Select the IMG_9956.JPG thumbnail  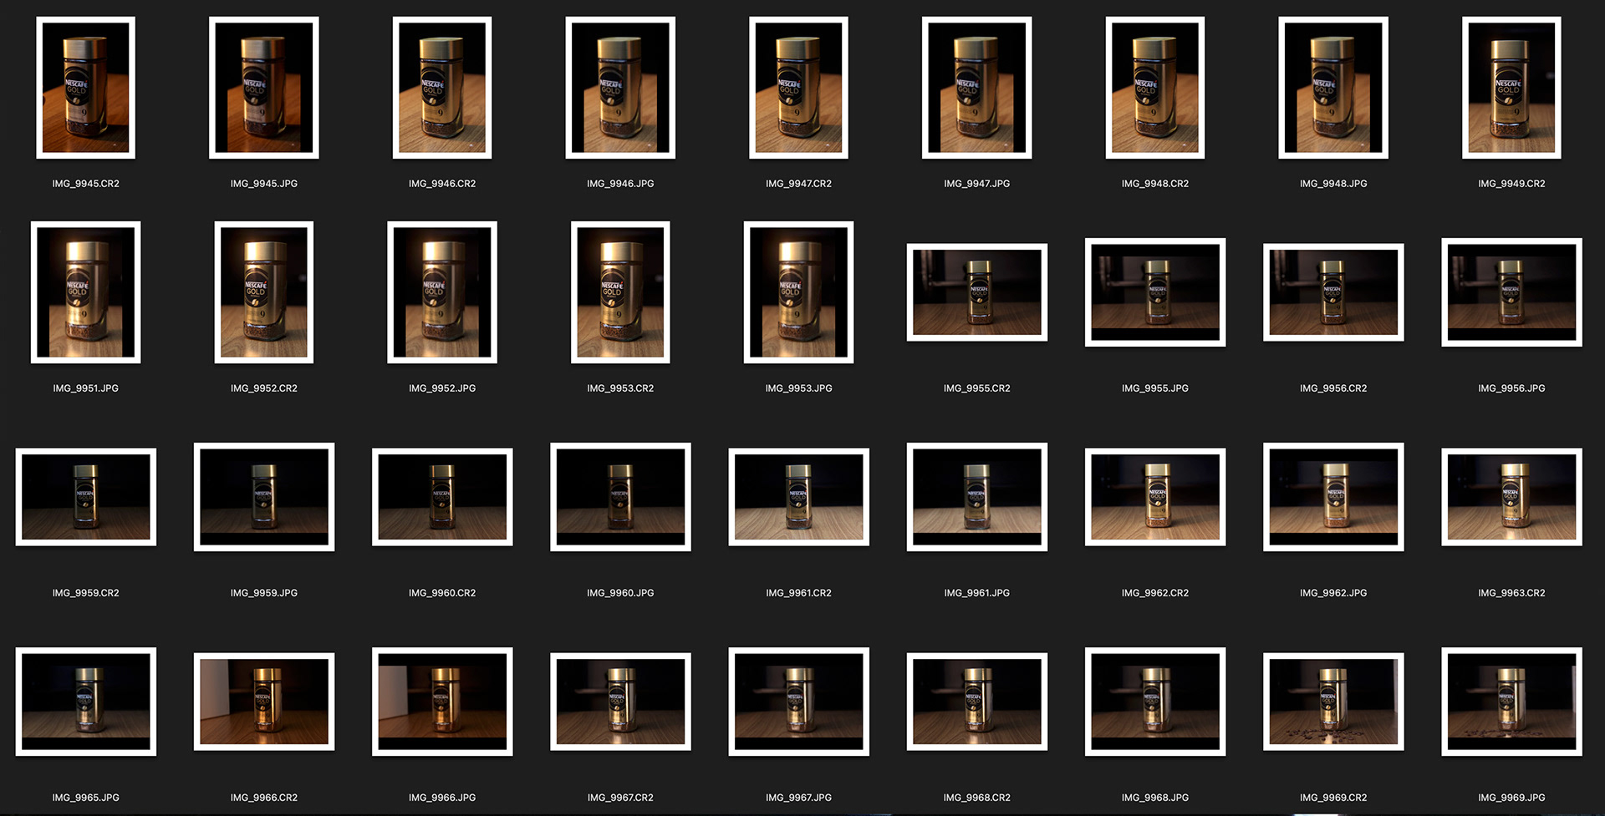click(1511, 292)
